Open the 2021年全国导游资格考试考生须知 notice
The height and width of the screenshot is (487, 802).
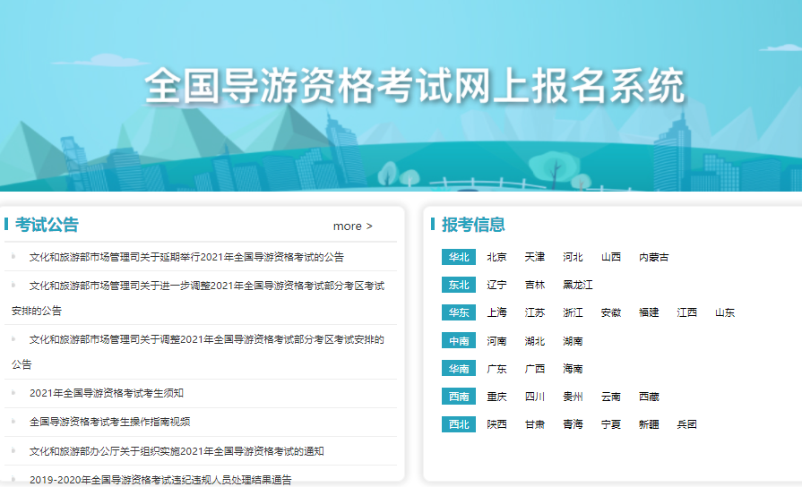click(x=106, y=393)
